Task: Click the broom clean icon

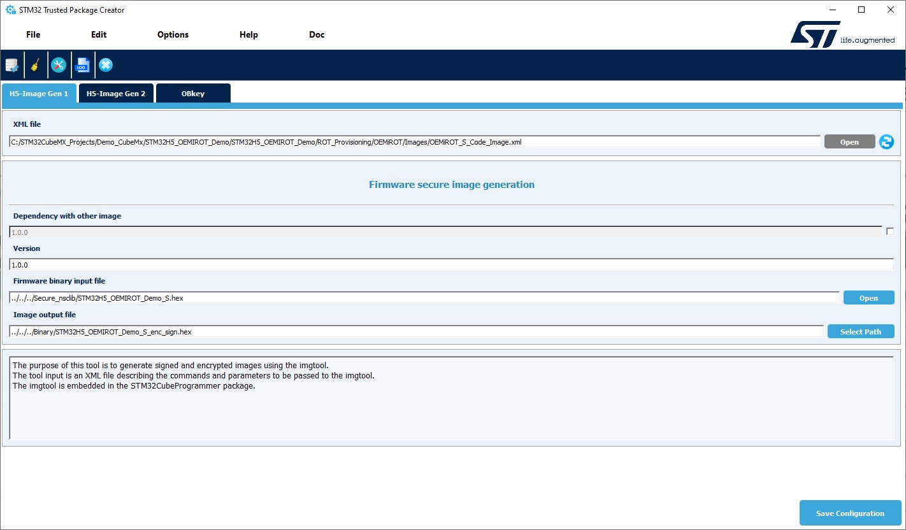Action: tap(36, 65)
